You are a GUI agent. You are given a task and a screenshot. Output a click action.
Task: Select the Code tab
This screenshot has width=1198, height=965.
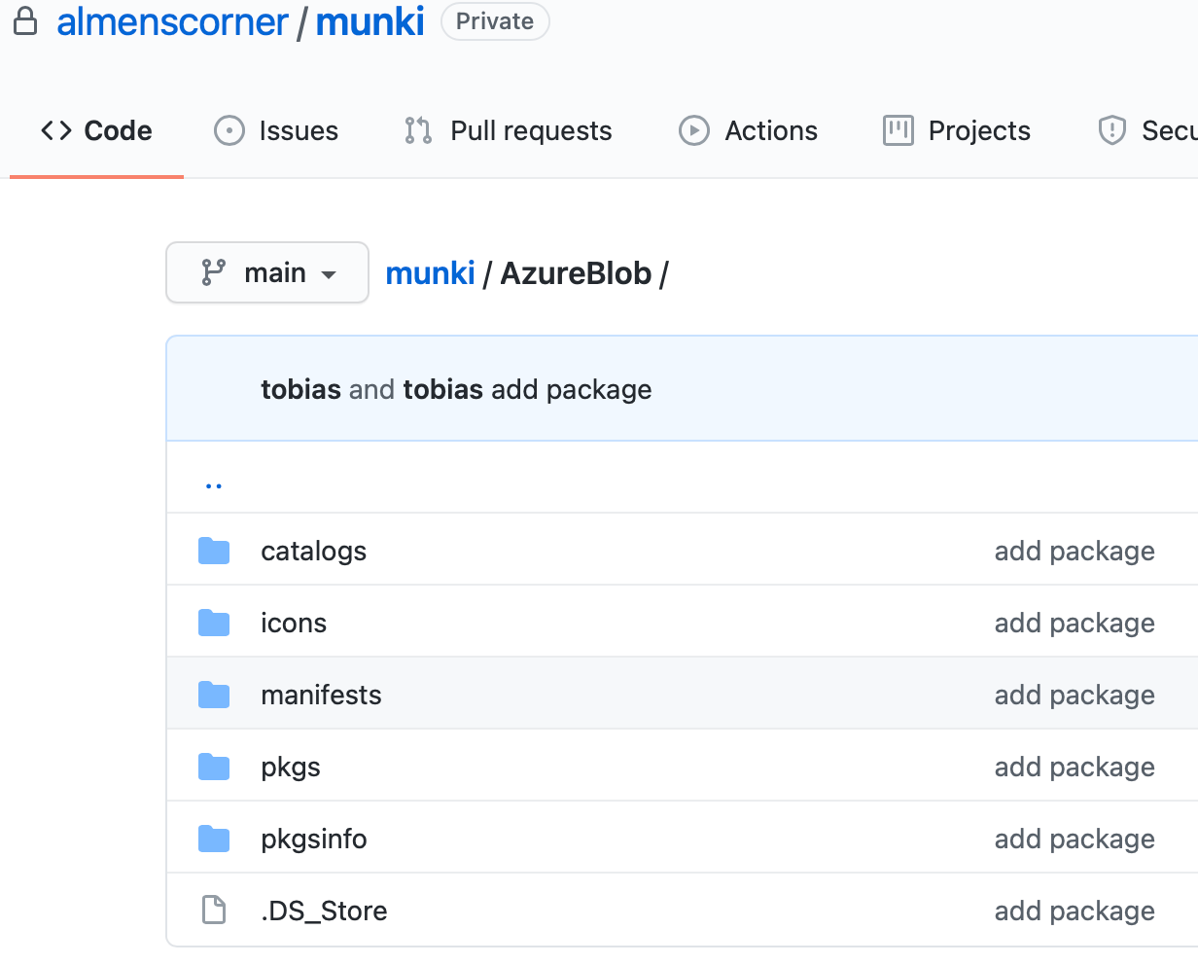[x=96, y=130]
